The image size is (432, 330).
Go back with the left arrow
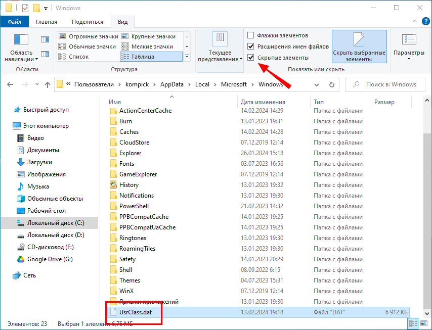tap(10, 84)
